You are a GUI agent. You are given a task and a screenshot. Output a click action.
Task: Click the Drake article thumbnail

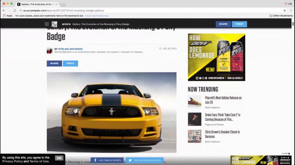click(194, 119)
